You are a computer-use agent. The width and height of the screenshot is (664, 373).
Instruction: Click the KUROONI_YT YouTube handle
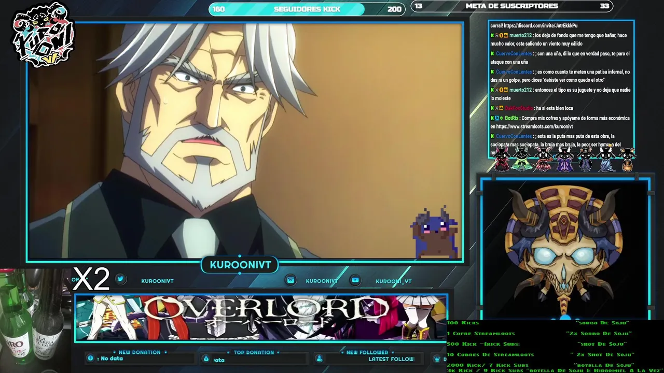(394, 281)
